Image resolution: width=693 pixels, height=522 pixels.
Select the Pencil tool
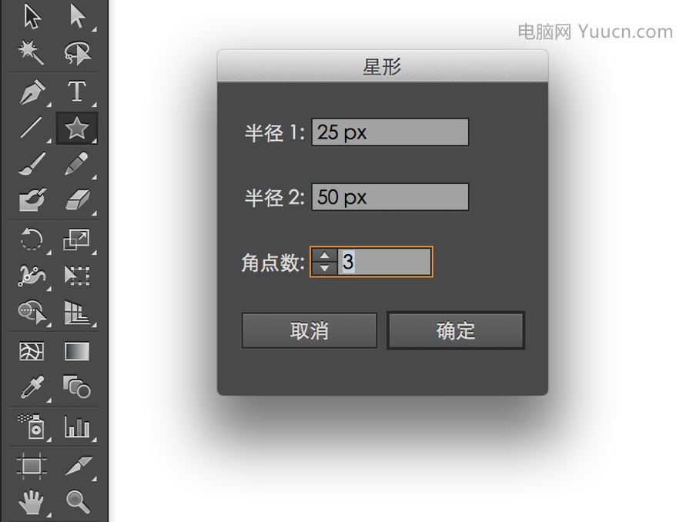tap(76, 163)
